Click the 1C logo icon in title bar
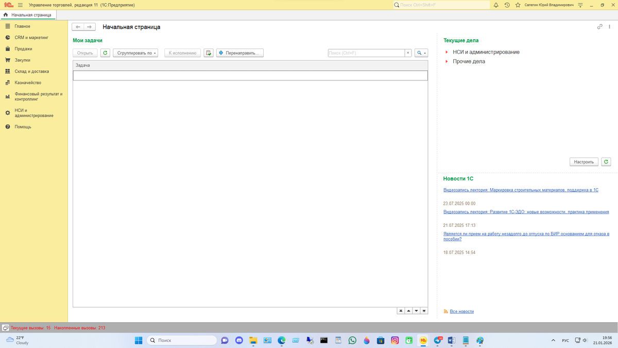618x348 pixels. [x=8, y=5]
